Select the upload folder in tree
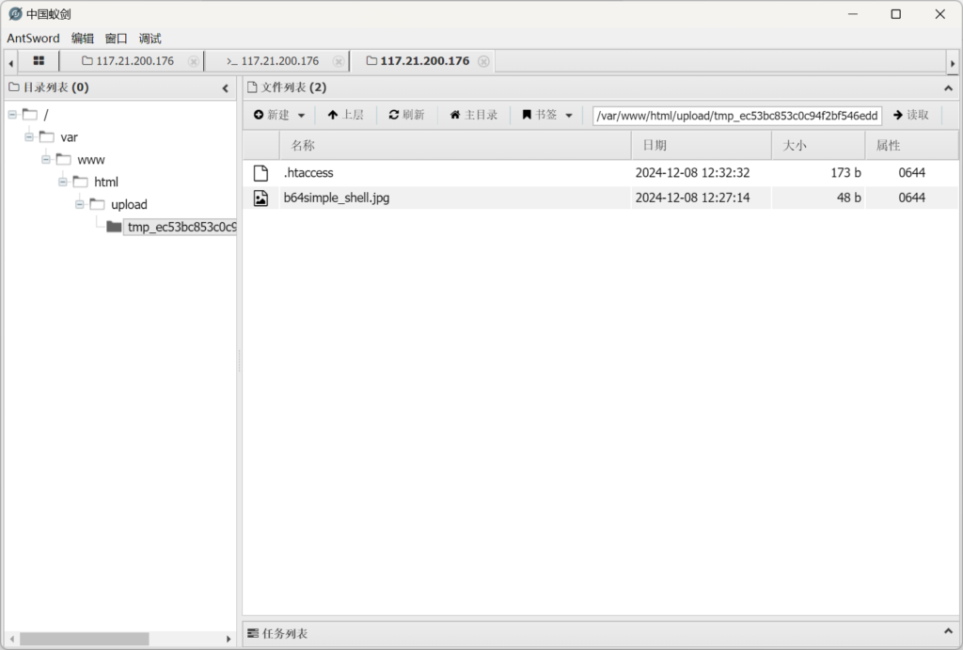Screen dimensions: 963x650 click(x=129, y=204)
